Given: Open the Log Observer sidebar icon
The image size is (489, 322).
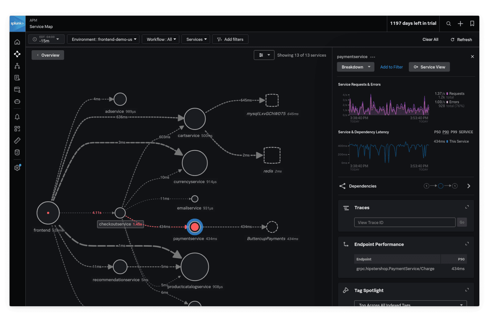Looking at the screenshot, I should [x=17, y=78].
